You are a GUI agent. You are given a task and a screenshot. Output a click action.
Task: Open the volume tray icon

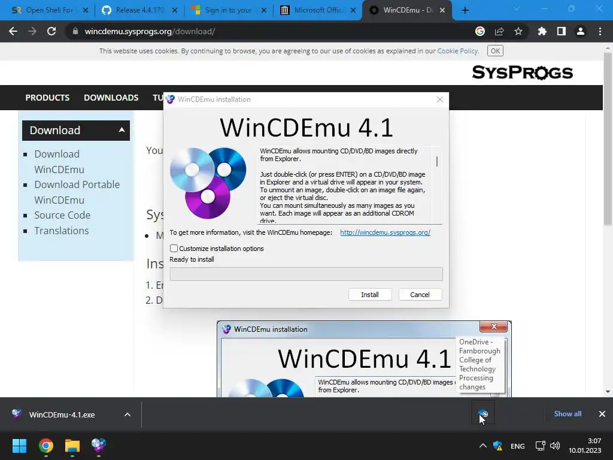(555, 446)
